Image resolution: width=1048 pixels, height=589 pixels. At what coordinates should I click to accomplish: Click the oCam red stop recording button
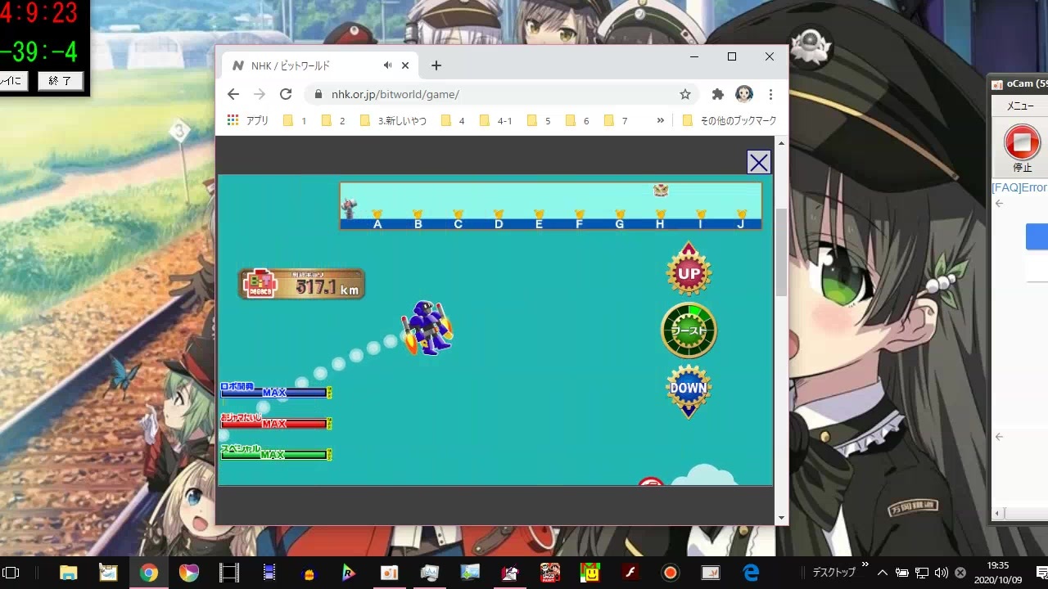(x=1022, y=142)
